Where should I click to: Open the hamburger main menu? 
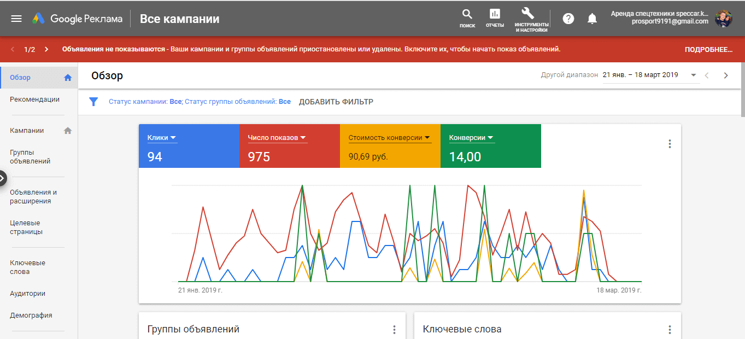[16, 19]
